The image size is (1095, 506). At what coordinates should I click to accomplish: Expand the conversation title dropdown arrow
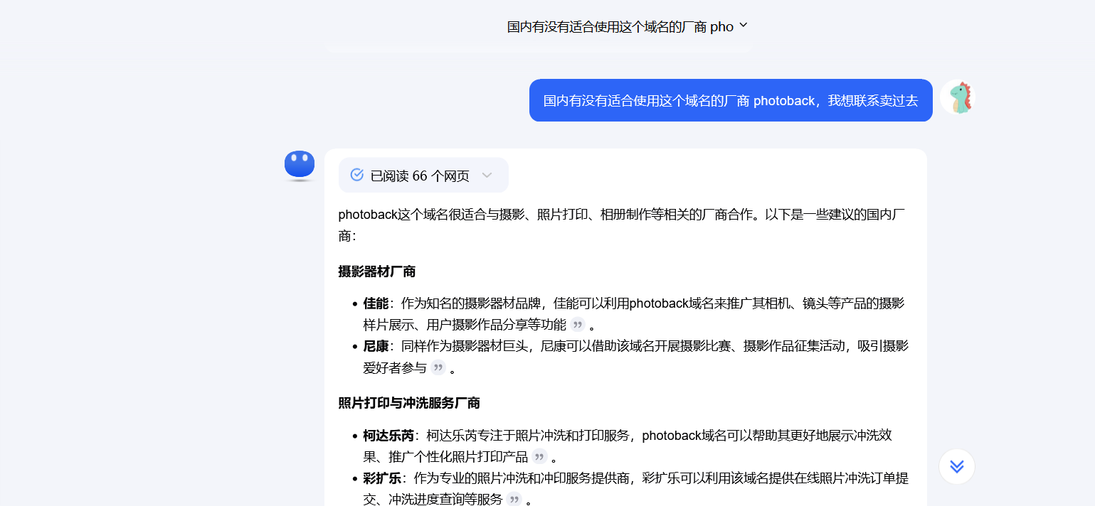pos(744,26)
